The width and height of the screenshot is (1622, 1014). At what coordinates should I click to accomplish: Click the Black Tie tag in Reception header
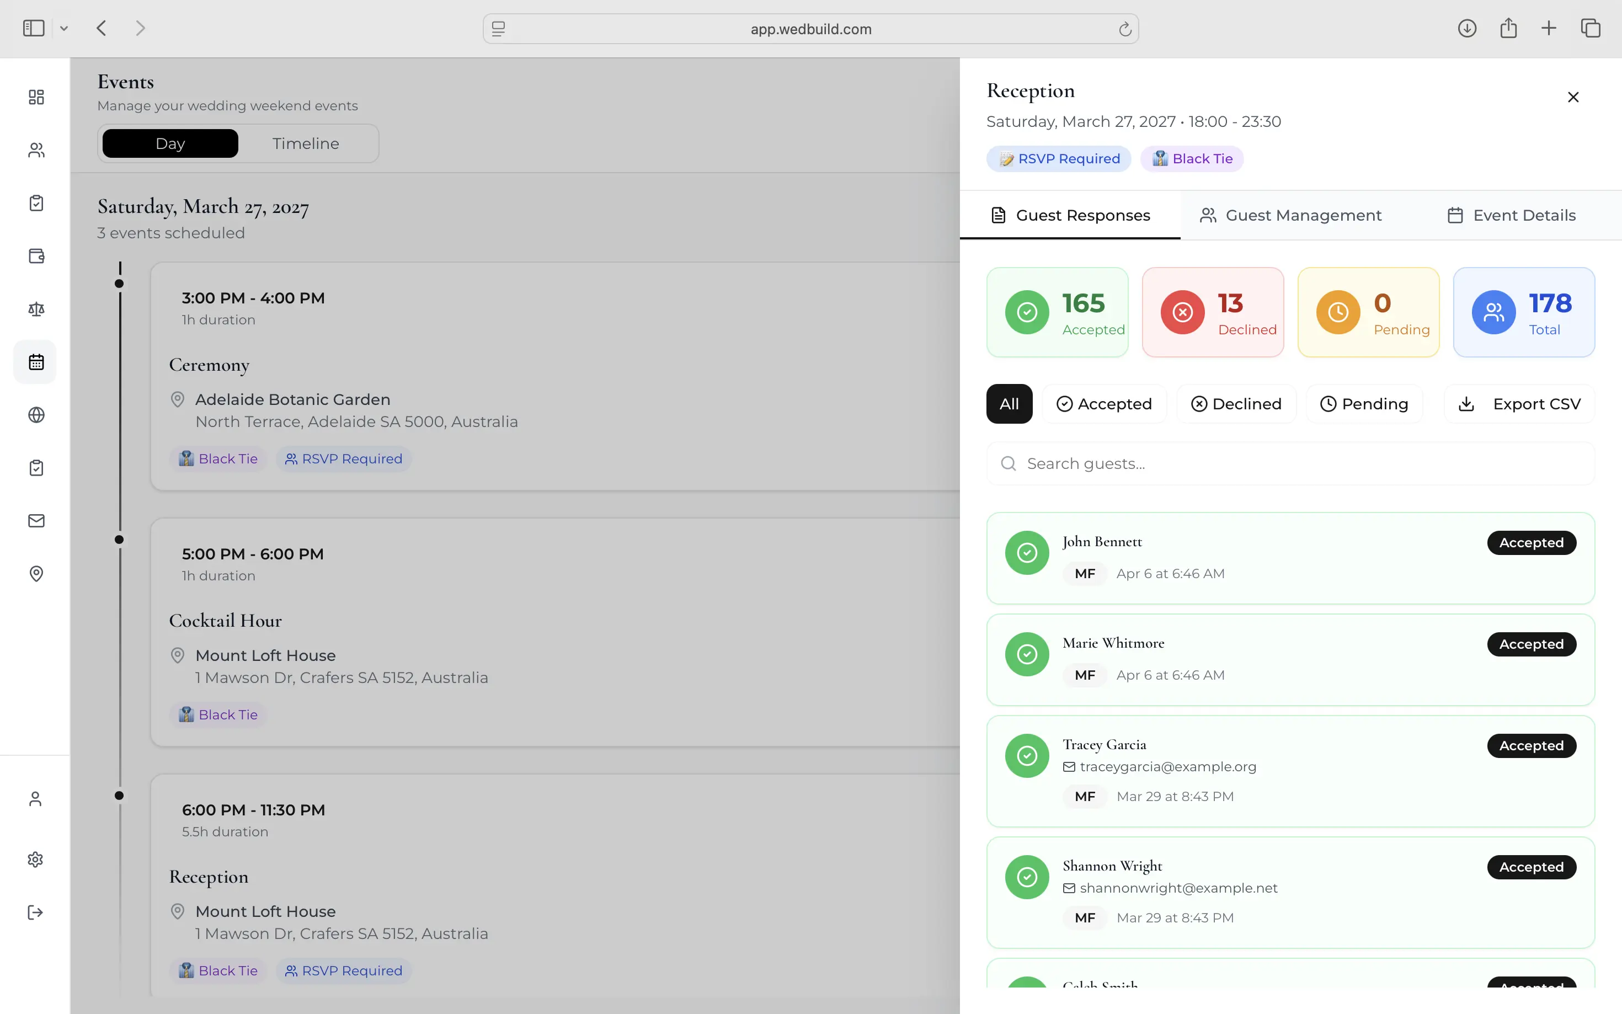pos(1192,159)
